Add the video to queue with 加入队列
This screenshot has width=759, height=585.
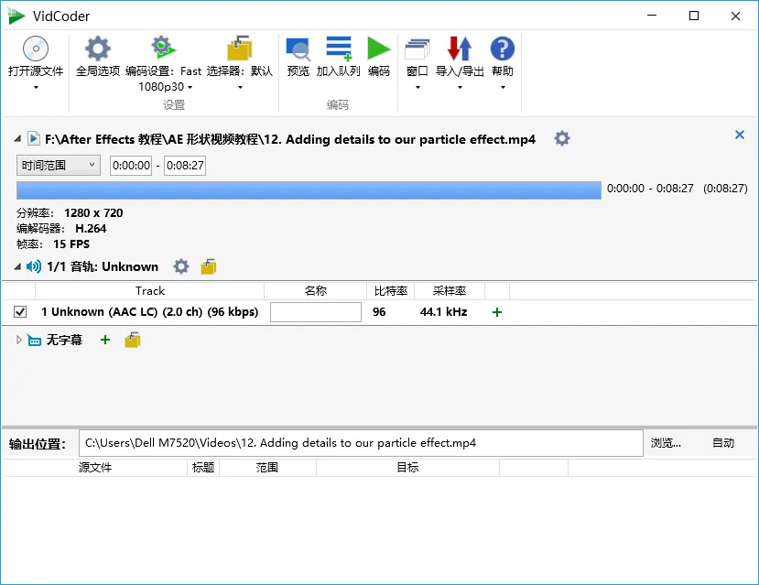click(338, 60)
